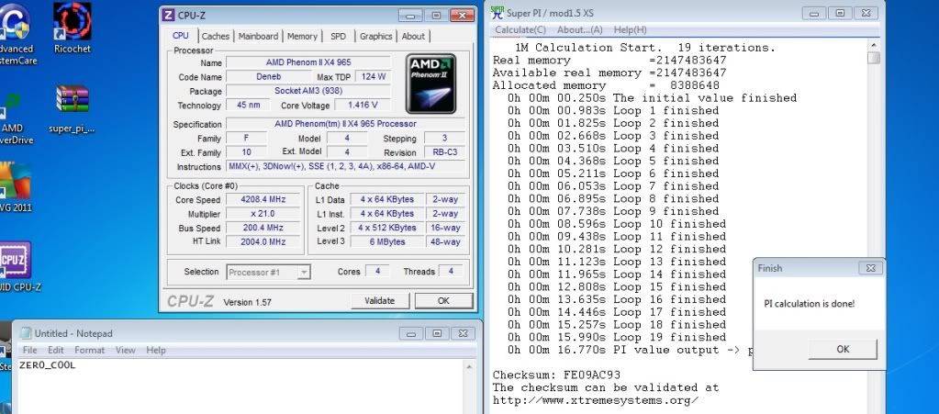
Task: Open the About tab in CPU-Z
Action: click(x=413, y=37)
